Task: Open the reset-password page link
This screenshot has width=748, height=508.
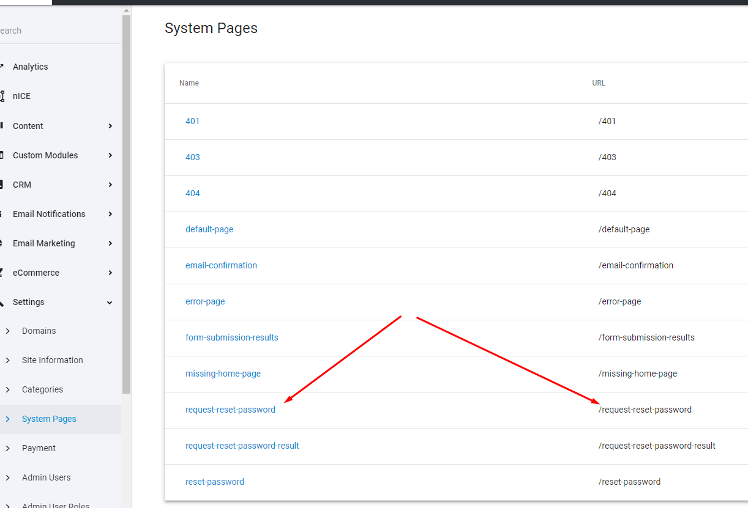Action: (x=215, y=482)
